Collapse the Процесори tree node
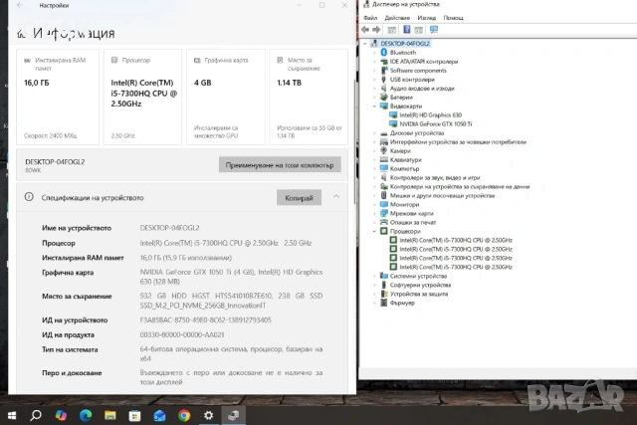 (374, 231)
